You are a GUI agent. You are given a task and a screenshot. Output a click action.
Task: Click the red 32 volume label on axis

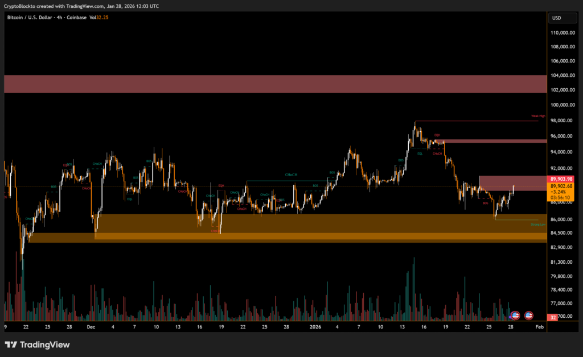[x=553, y=317]
